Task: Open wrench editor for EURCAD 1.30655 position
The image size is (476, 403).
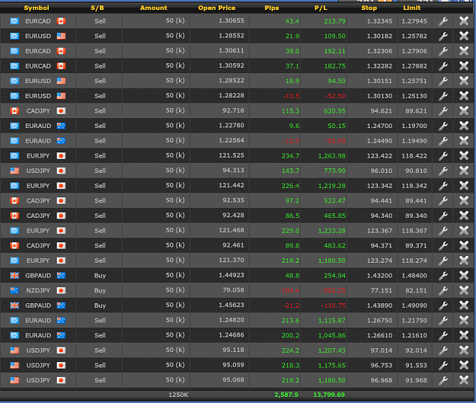Action: tap(443, 21)
